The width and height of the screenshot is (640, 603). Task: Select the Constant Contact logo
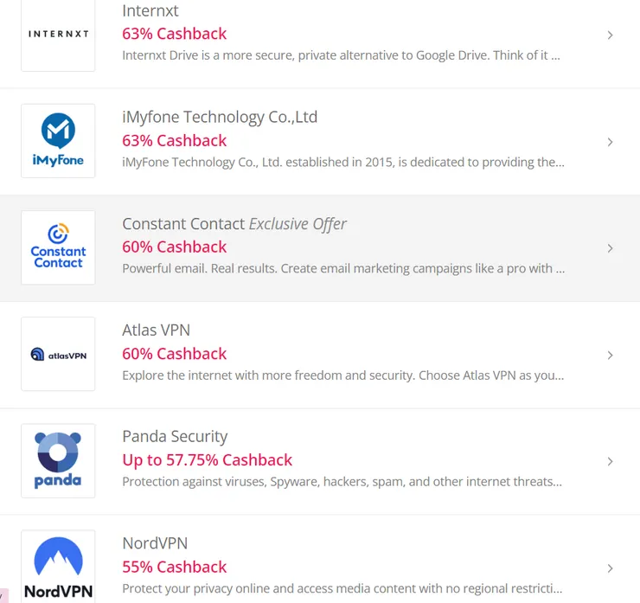tap(58, 247)
